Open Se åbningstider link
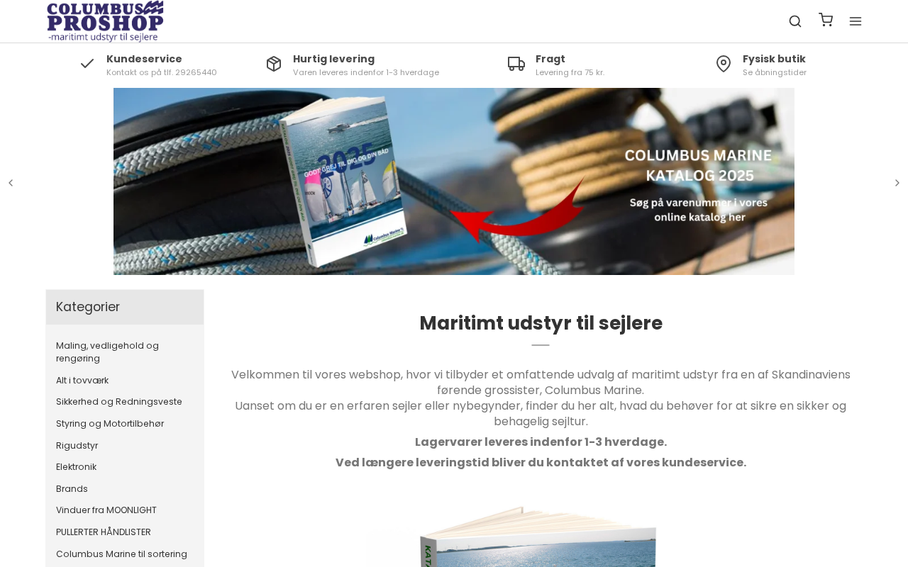The height and width of the screenshot is (567, 908). point(775,72)
